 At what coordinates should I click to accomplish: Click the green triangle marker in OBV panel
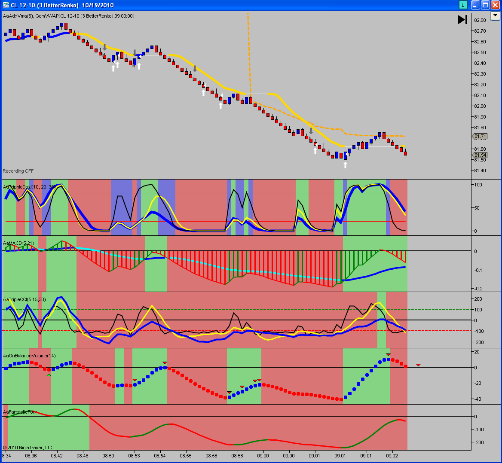point(49,375)
